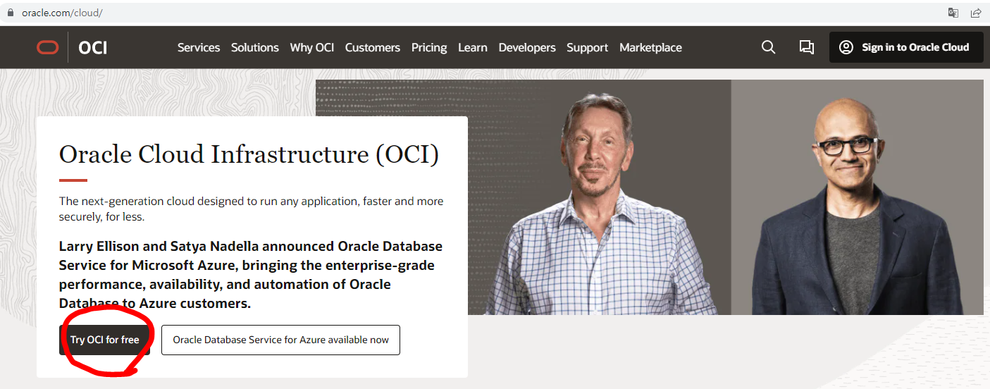Viewport: 990px width, 389px height.
Task: Open the Why OCI menu
Action: [312, 47]
